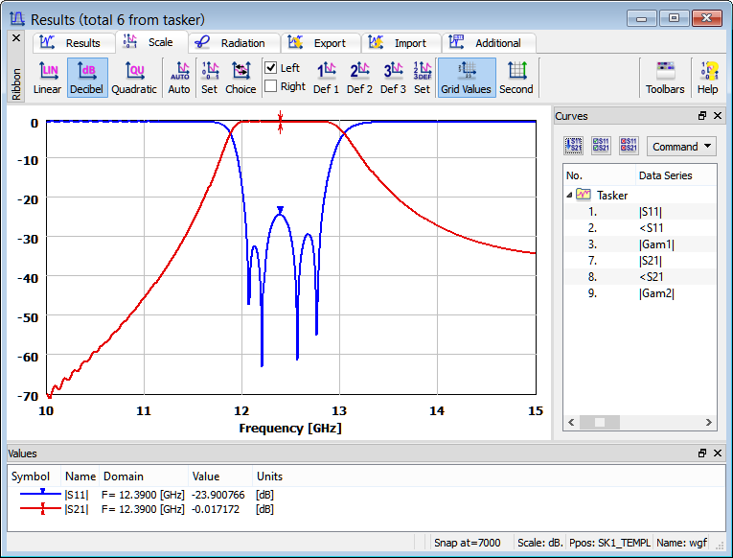The height and width of the screenshot is (558, 733).
Task: Click the Help button
Action: pos(707,77)
